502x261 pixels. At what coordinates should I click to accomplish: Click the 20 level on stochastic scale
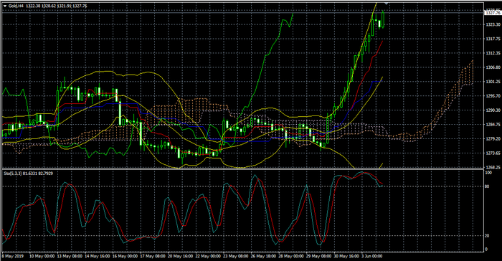pos(487,236)
